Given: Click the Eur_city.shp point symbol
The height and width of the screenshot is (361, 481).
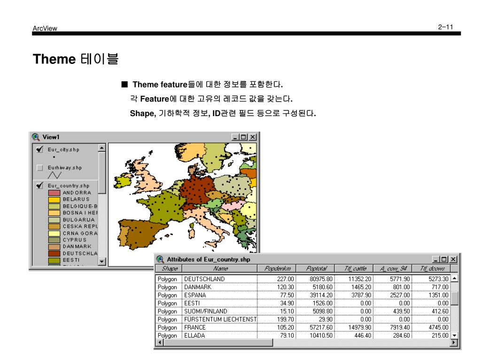Looking at the screenshot, I should point(53,157).
